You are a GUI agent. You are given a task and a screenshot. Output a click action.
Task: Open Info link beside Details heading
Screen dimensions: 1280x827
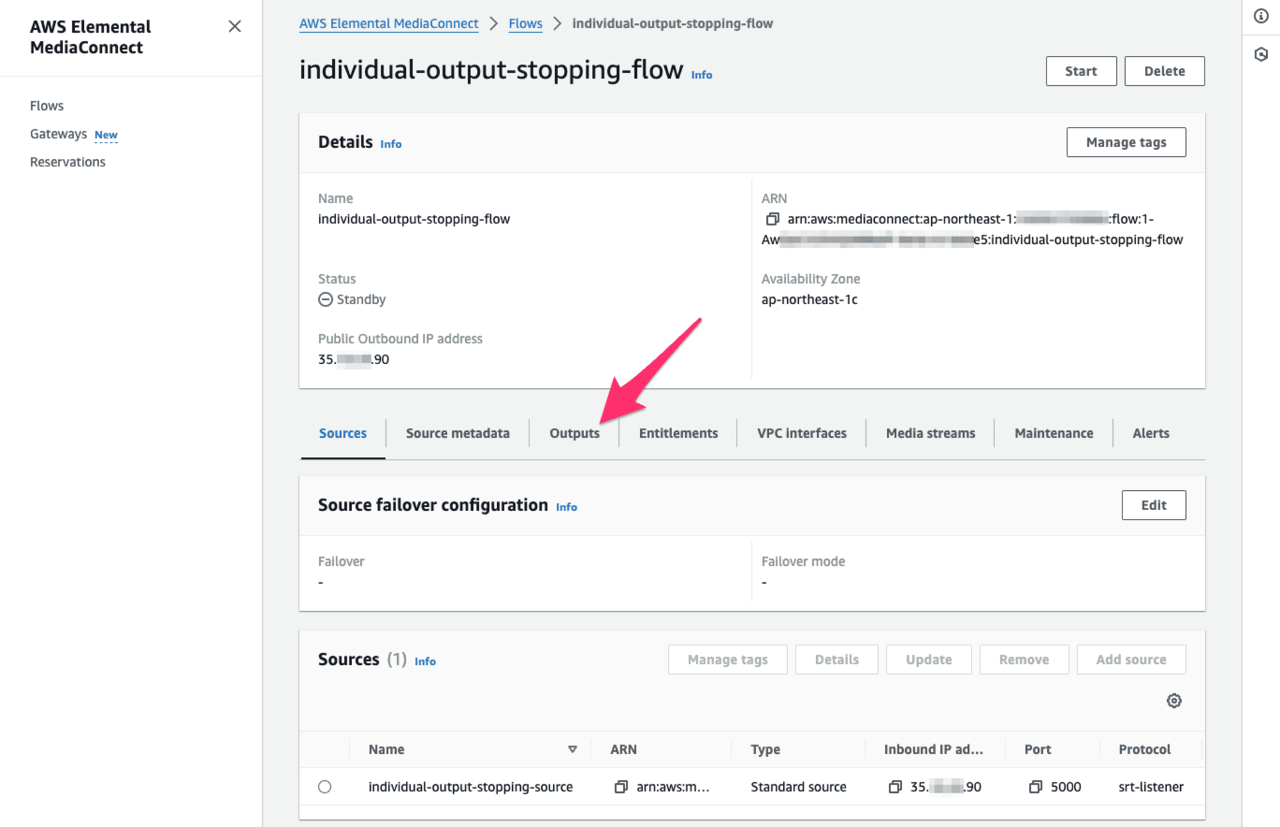[391, 144]
